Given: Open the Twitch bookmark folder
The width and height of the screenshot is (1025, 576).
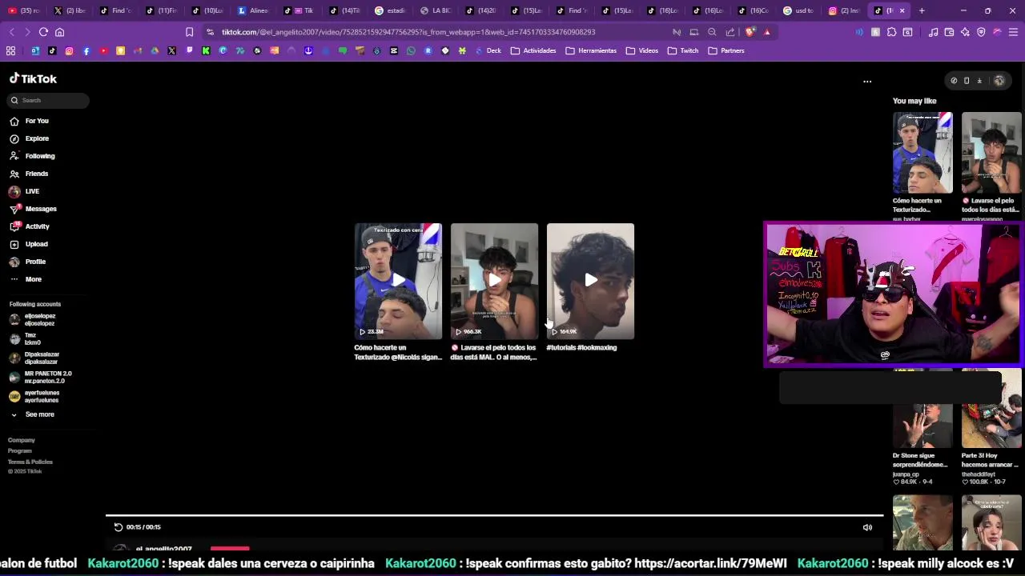Looking at the screenshot, I should pos(683,50).
